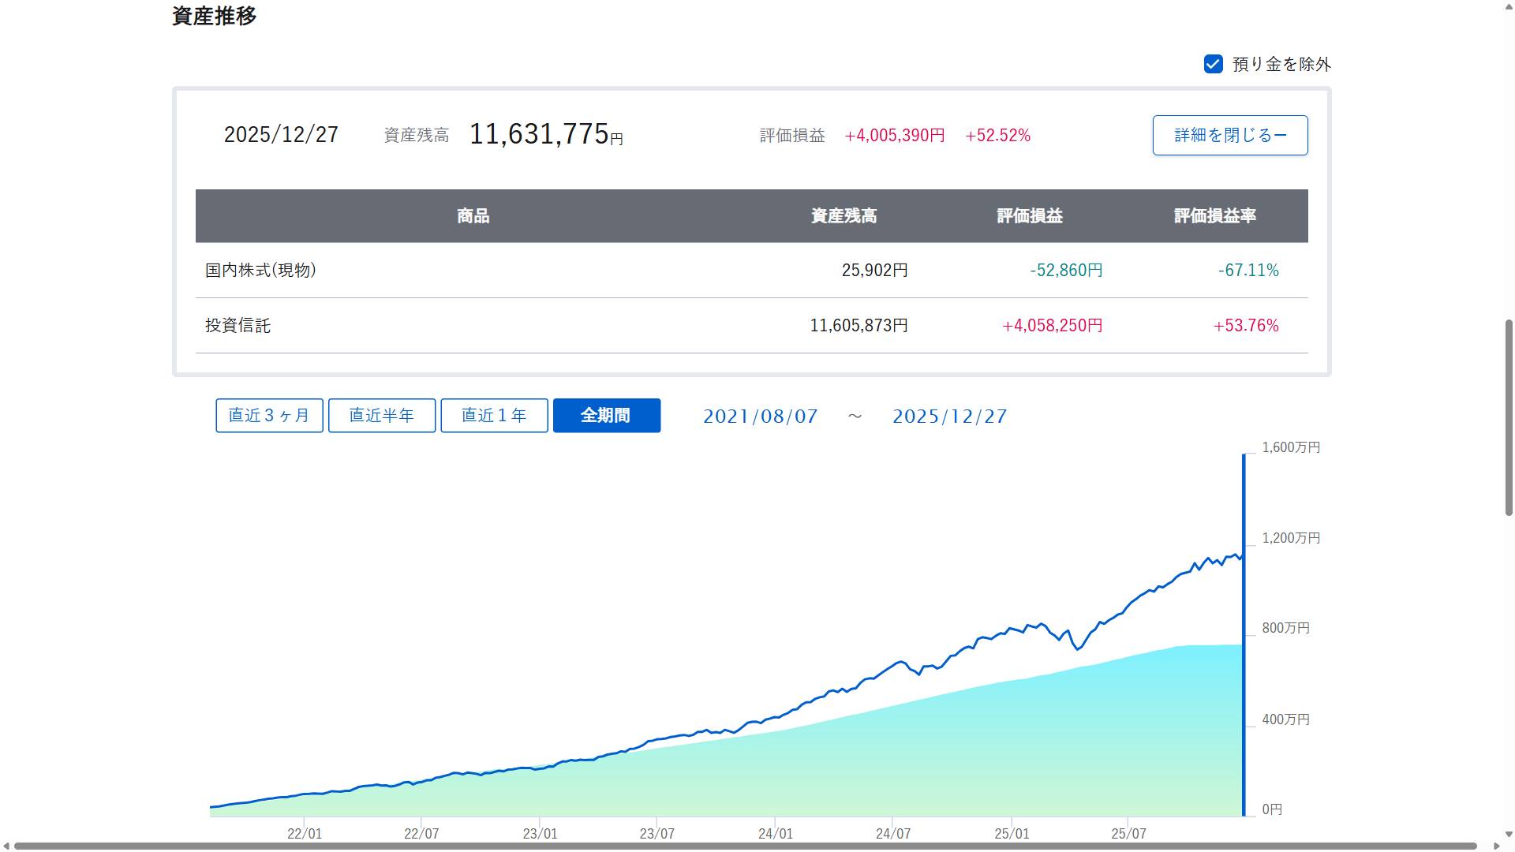Screen dimensions: 1515x852
Task: Click the 商品 column header
Action: 473,216
